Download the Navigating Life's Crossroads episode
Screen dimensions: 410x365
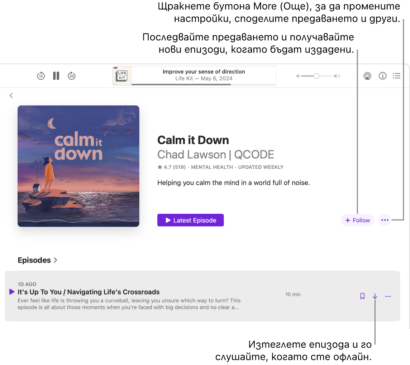coord(375,296)
